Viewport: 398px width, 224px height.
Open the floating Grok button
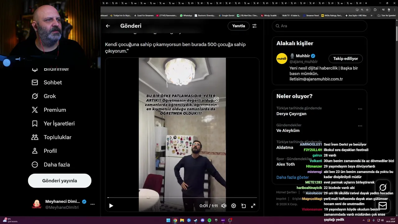point(383,187)
